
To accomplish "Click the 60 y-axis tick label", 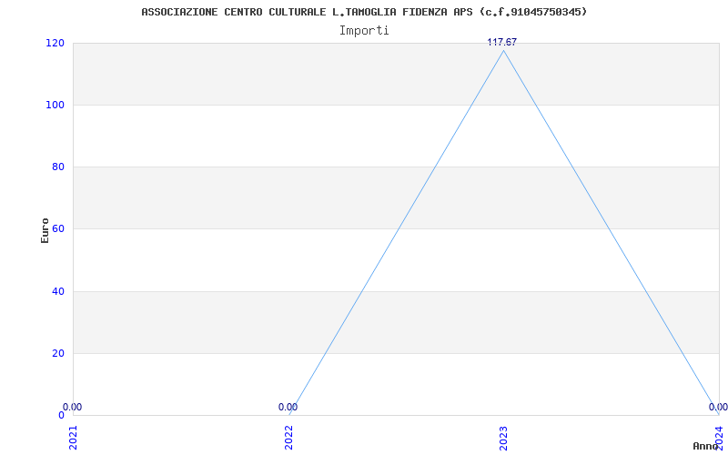I will (57, 228).
